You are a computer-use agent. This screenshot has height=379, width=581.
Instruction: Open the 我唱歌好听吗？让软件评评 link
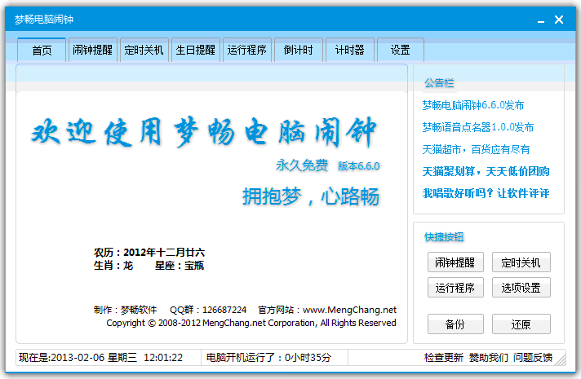[486, 193]
